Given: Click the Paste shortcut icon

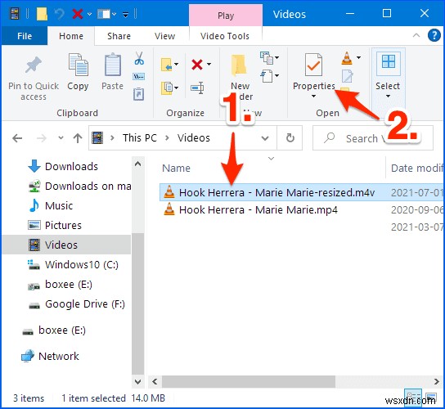Looking at the screenshot, I should coord(138,95).
